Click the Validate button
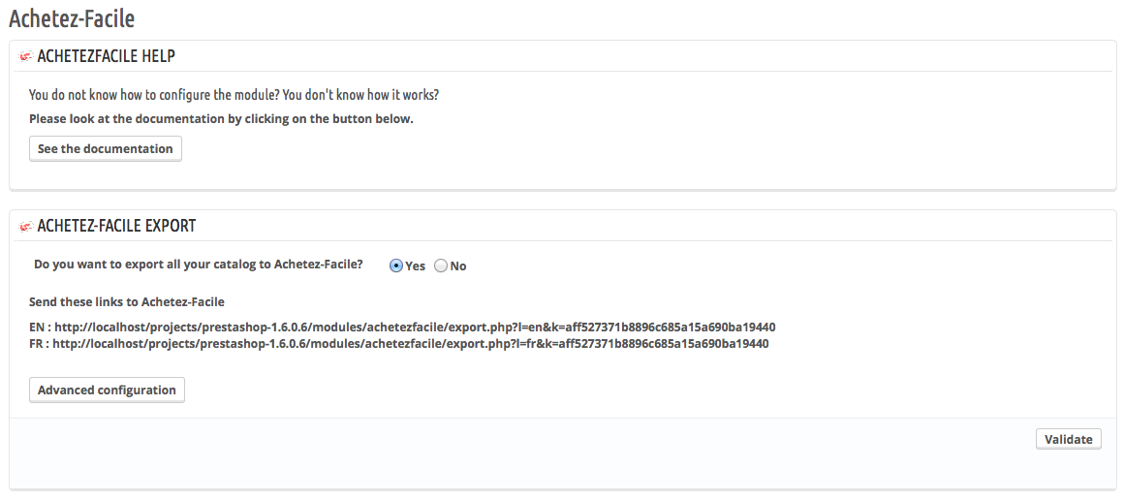The width and height of the screenshot is (1124, 499). pos(1068,440)
